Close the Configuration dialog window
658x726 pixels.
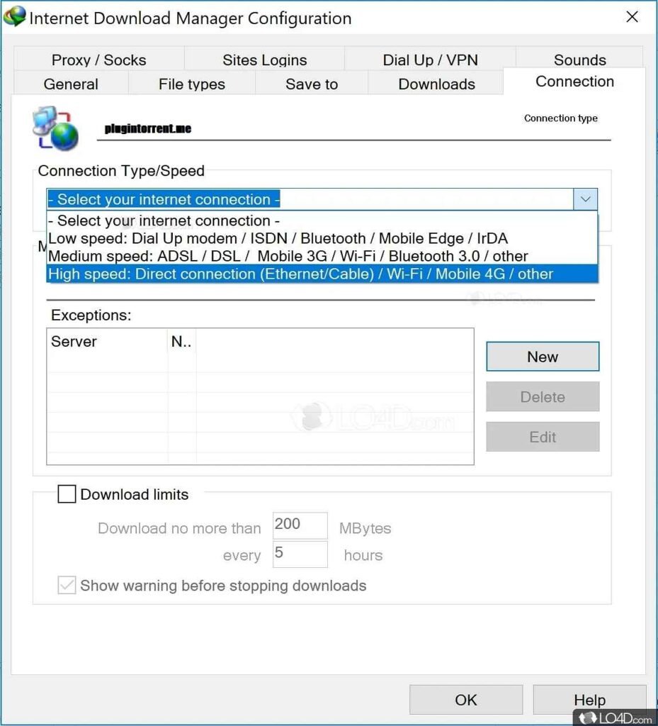click(x=632, y=17)
